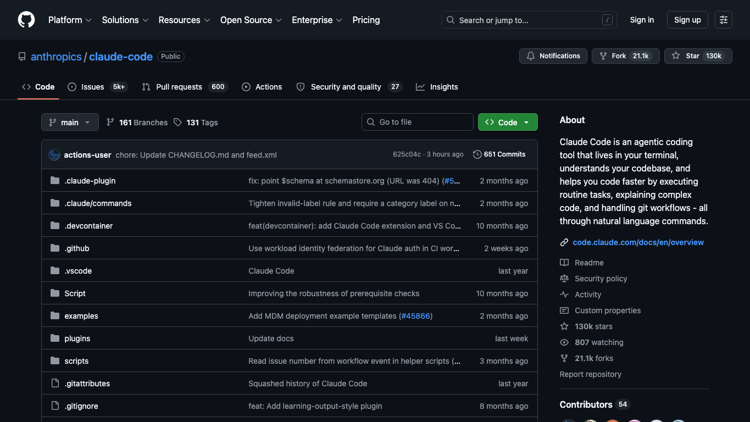Click the .gitattributes file icon
The width and height of the screenshot is (750, 422).
click(55, 384)
